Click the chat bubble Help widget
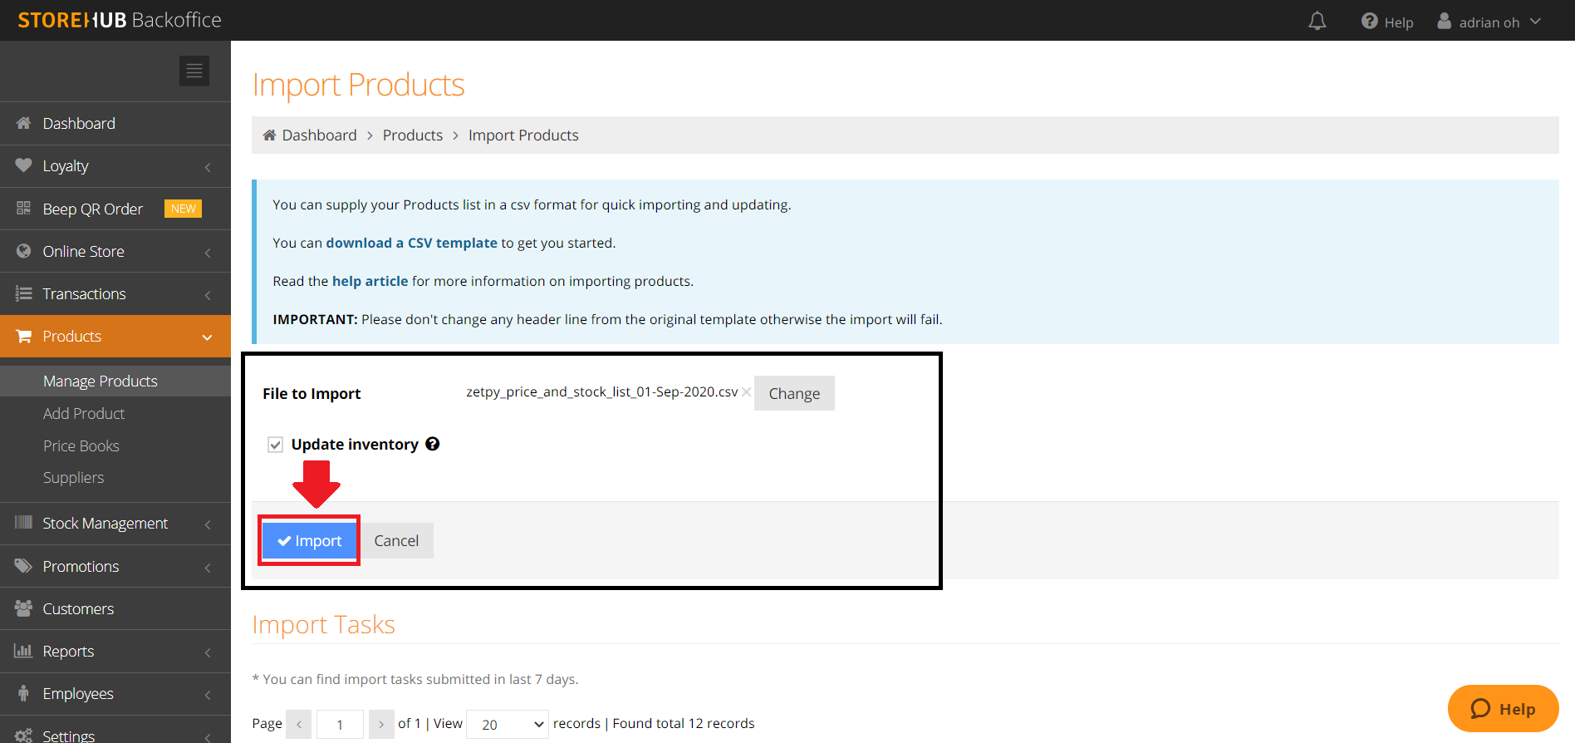This screenshot has height=743, width=1575. click(1503, 709)
